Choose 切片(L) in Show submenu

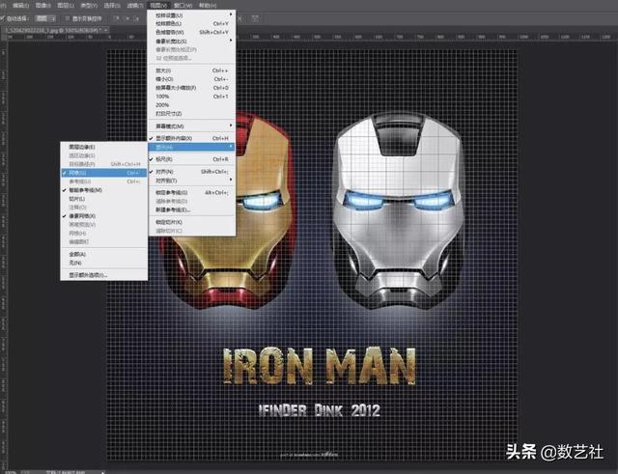pos(104,199)
